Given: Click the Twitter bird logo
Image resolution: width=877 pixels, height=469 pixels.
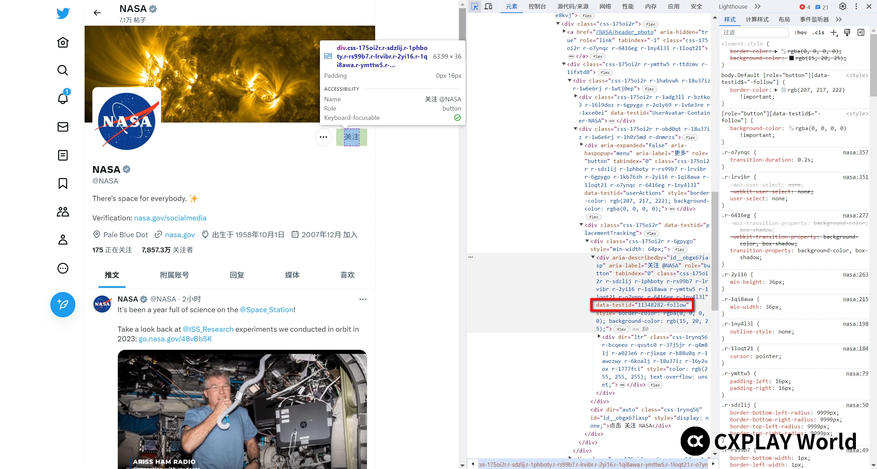Looking at the screenshot, I should point(63,13).
